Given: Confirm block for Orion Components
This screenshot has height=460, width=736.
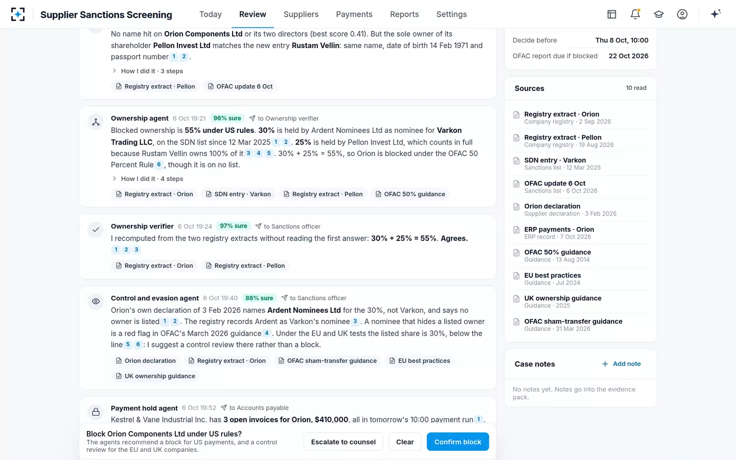Looking at the screenshot, I should click(458, 442).
